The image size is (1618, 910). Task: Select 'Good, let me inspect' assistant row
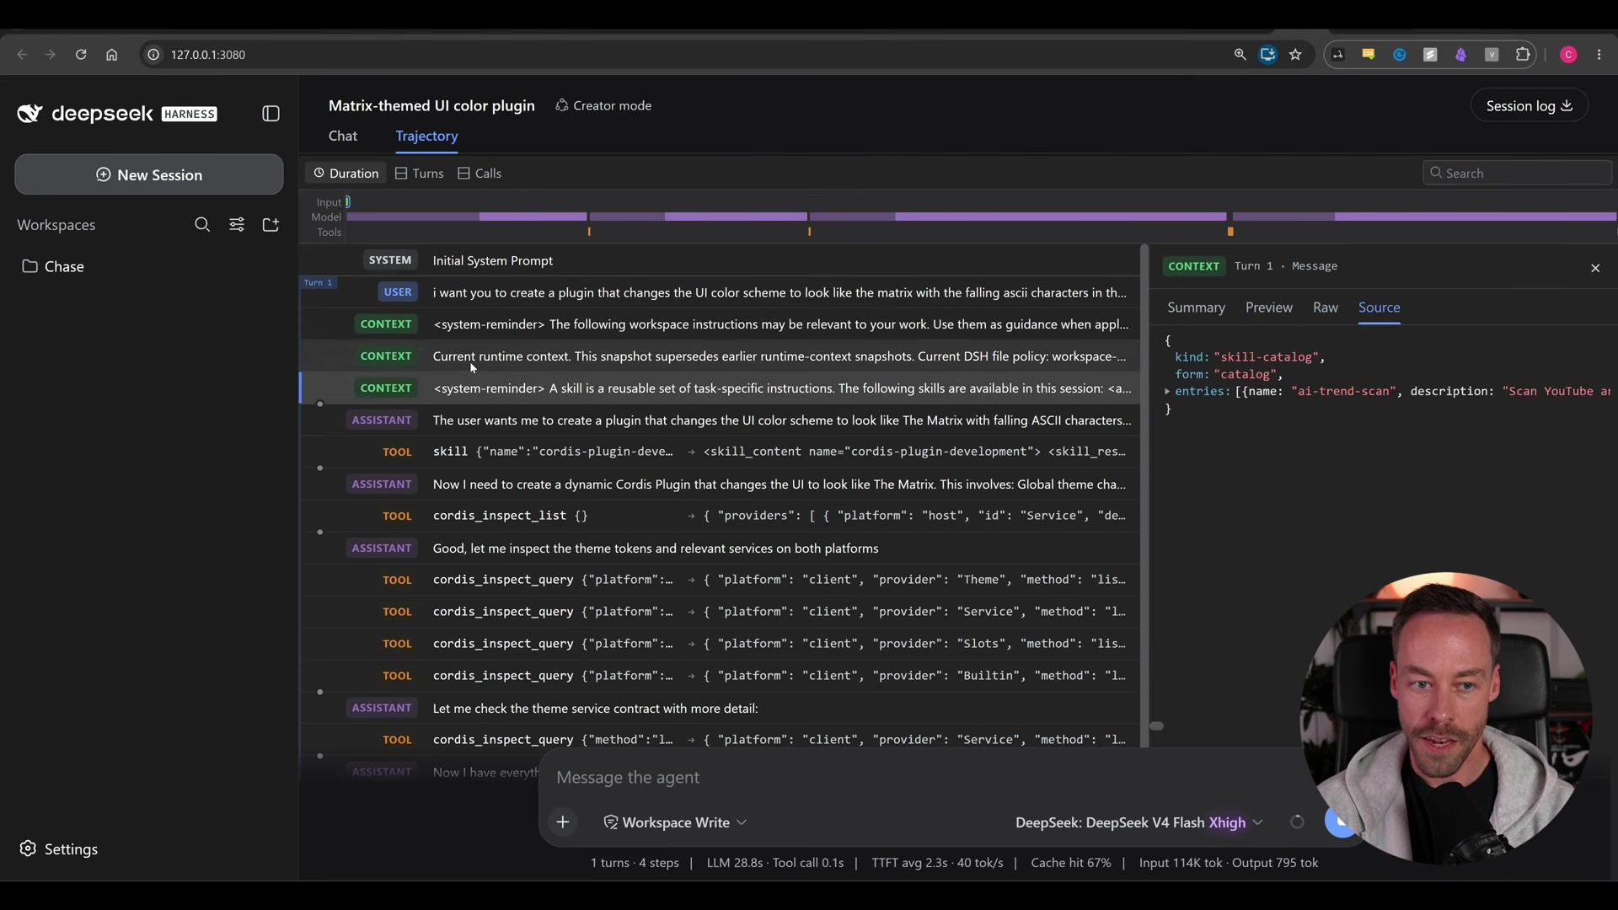[x=720, y=549]
